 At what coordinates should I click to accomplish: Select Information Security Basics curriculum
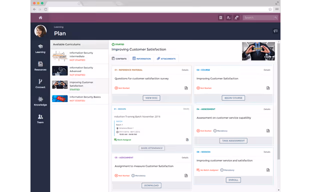(x=79, y=98)
